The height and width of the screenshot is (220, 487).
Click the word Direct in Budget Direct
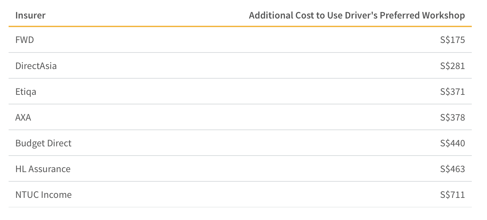[59, 143]
